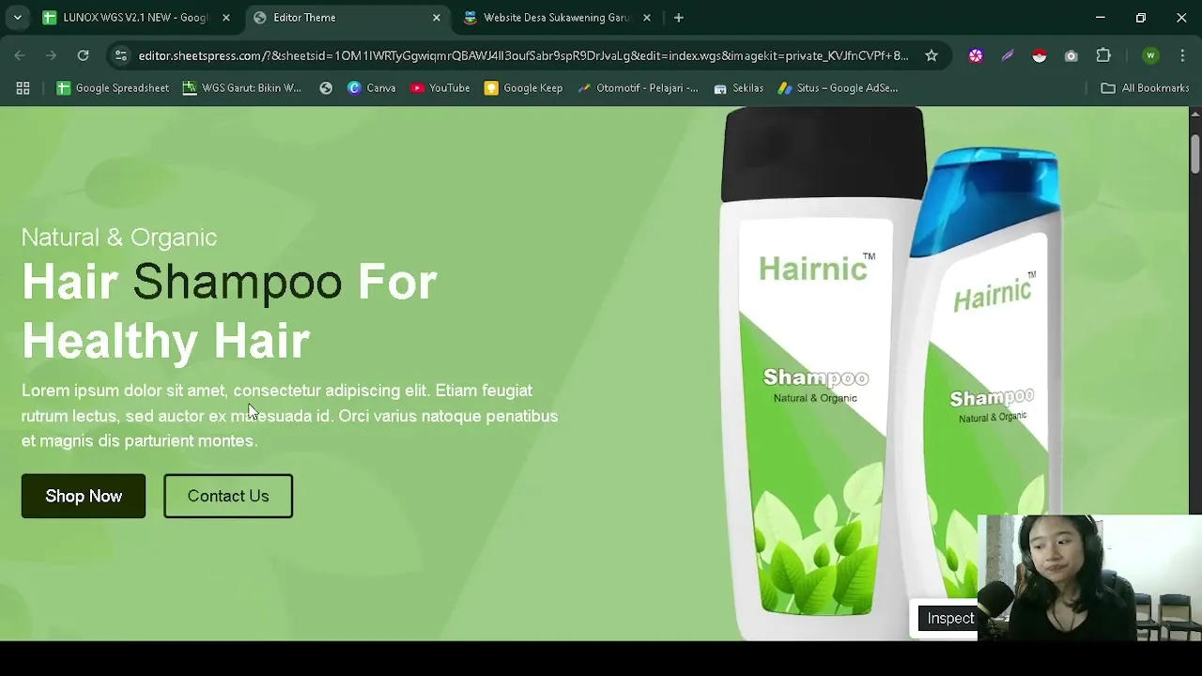Open YouTube bookmark

point(440,87)
